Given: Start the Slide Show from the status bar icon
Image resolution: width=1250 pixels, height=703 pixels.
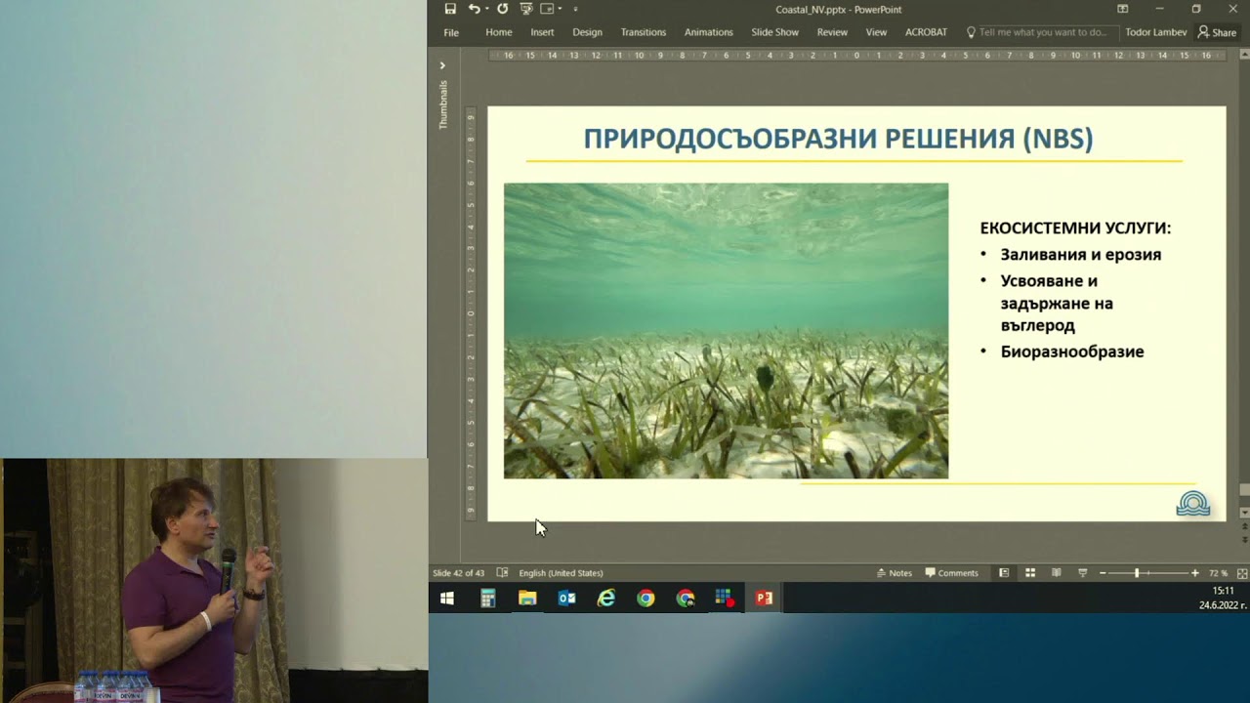Looking at the screenshot, I should coord(1082,573).
